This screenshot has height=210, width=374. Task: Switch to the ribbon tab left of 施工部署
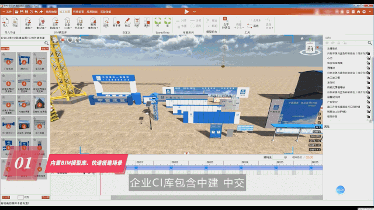[51, 12]
